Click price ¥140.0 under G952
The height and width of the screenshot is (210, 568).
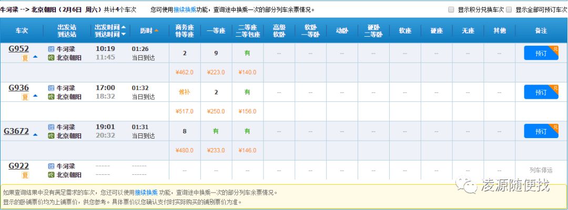click(x=247, y=72)
